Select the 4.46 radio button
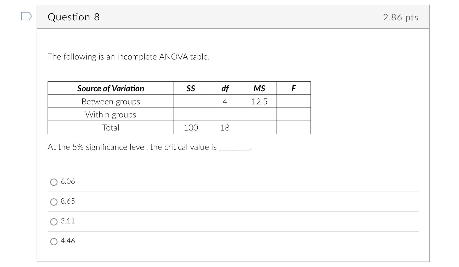This screenshot has width=459, height=267. tap(54, 241)
